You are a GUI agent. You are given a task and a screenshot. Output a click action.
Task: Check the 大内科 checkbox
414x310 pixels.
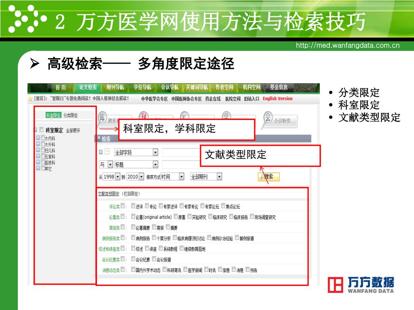(42, 138)
